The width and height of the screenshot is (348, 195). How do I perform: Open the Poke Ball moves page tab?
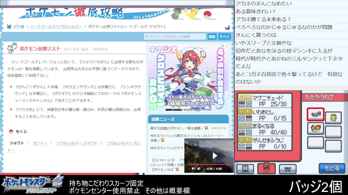coord(266,169)
